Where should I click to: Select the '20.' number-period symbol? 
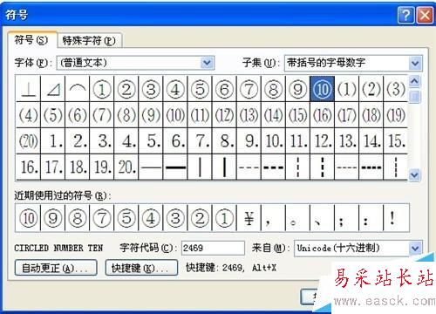pyautogui.click(x=126, y=167)
